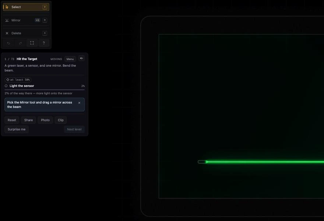Open help with the question mark icon

pos(44,43)
